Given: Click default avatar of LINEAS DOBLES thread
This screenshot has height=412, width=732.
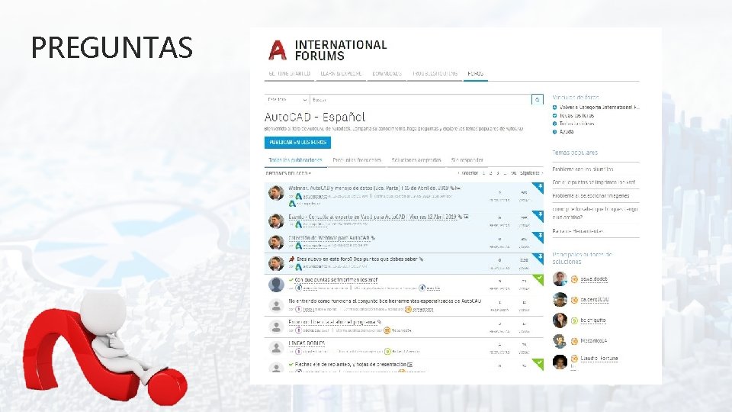Looking at the screenshot, I should pyautogui.click(x=276, y=348).
